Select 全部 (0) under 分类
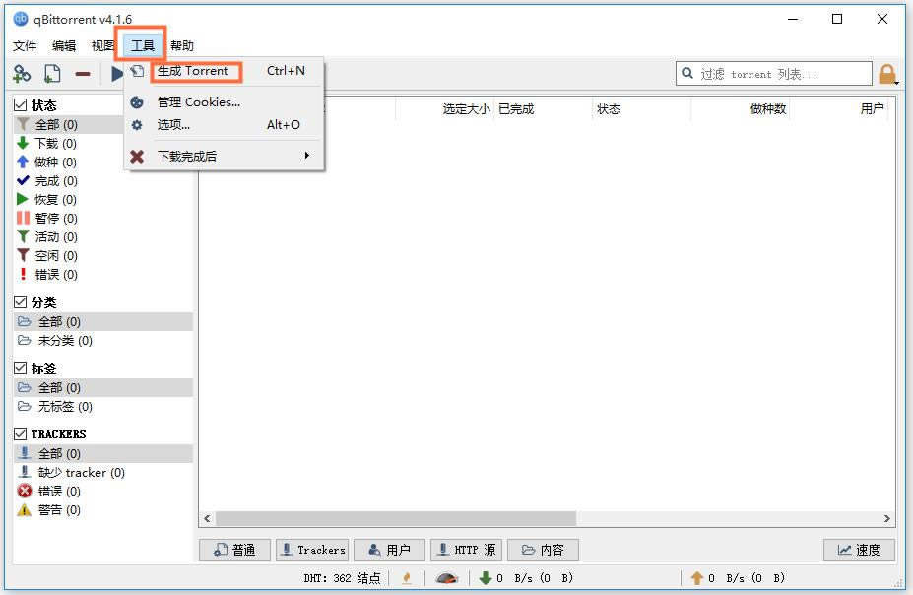This screenshot has width=913, height=595. 103,322
